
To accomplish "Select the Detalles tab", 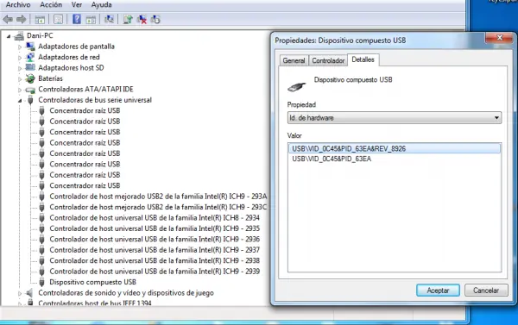I will (x=363, y=59).
